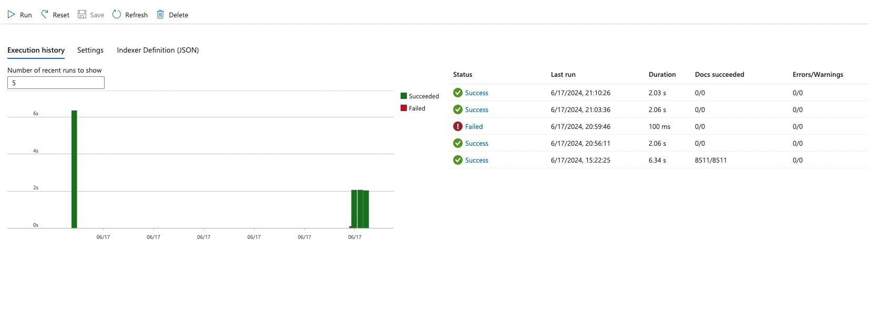Switch to the Settings tab
This screenshot has width=869, height=312.
click(90, 50)
